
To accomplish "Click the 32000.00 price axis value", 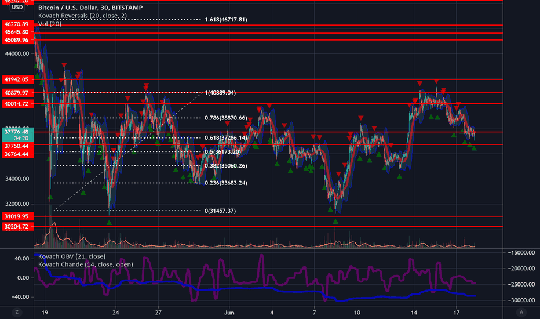I will click(x=17, y=204).
